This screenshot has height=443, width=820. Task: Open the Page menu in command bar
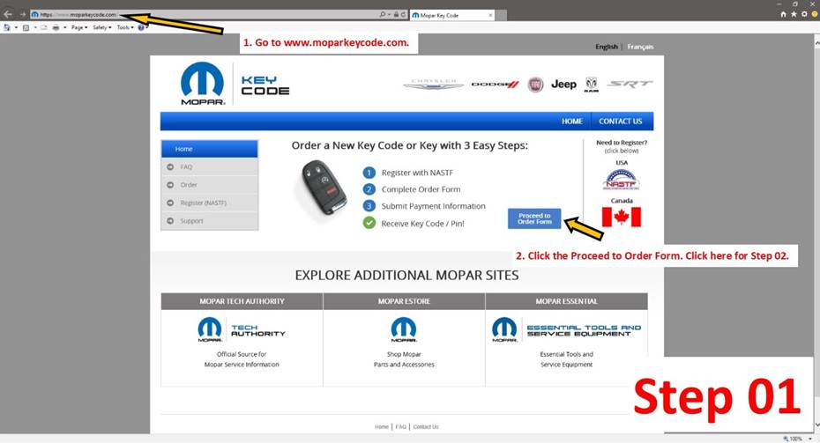79,27
